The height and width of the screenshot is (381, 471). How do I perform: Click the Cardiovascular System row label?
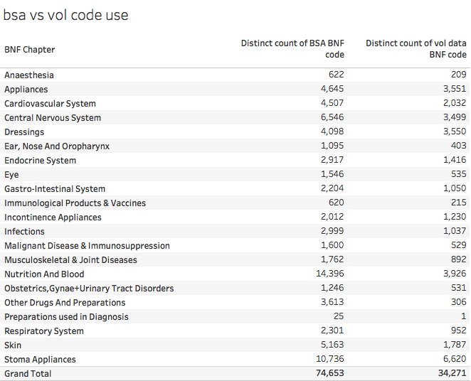pyautogui.click(x=50, y=104)
